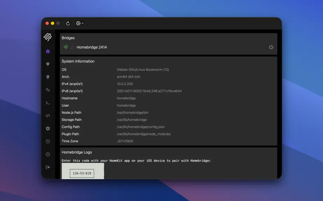Click the /opt/homebridge/bin path
The width and height of the screenshot is (323, 201).
(133, 113)
